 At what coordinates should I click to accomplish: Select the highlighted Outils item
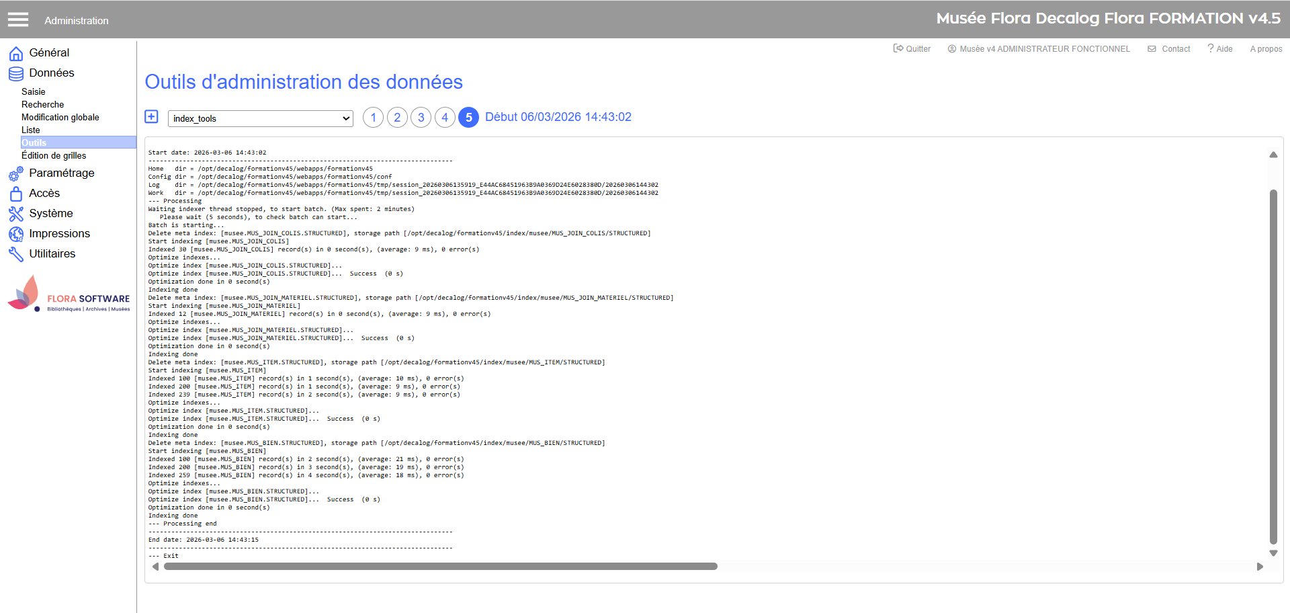(79, 142)
